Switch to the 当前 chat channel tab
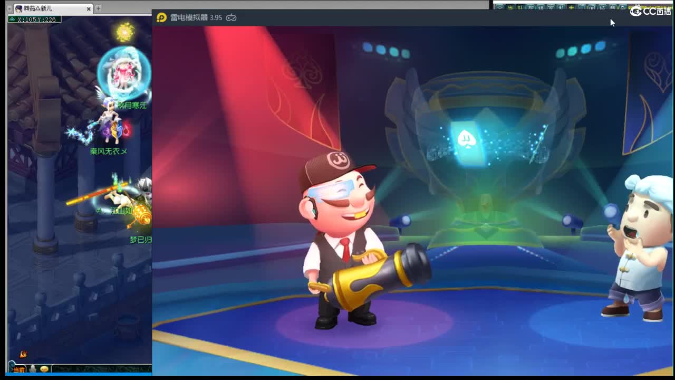The width and height of the screenshot is (675, 380). [x=19, y=369]
